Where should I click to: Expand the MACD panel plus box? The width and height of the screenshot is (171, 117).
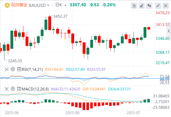click(19, 89)
